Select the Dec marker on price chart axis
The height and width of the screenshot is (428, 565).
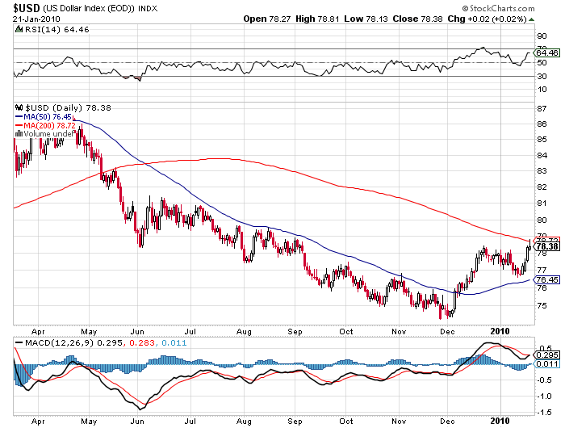[446, 331]
